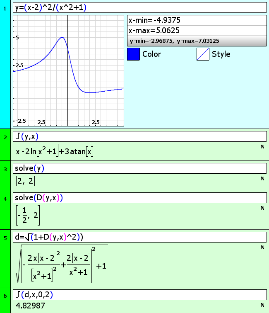Select row 5 number cell
Screen dimensions: 269x313
[5, 238]
